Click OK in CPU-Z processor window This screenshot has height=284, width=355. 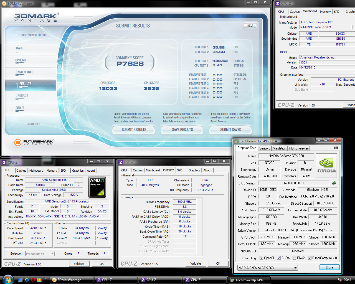[x=102, y=264]
